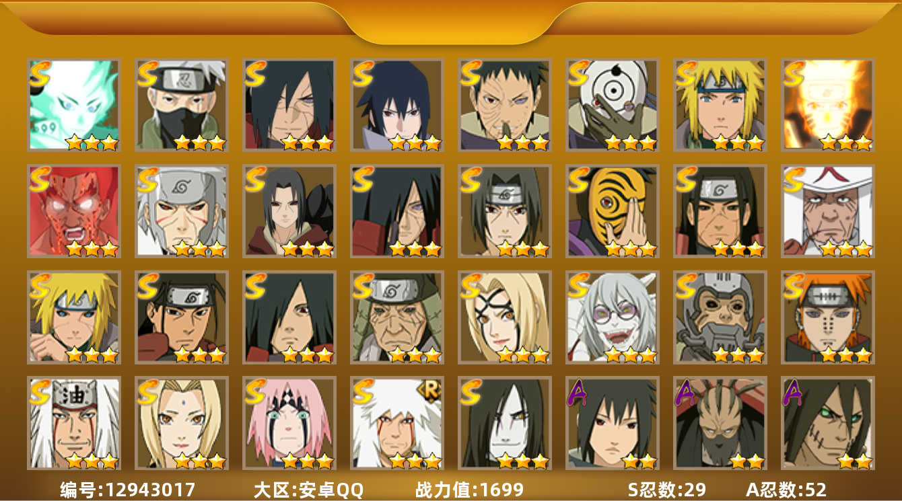Choose the A-rank green-eyed Kakuzu portrait
This screenshot has height=501, width=902.
(x=827, y=423)
